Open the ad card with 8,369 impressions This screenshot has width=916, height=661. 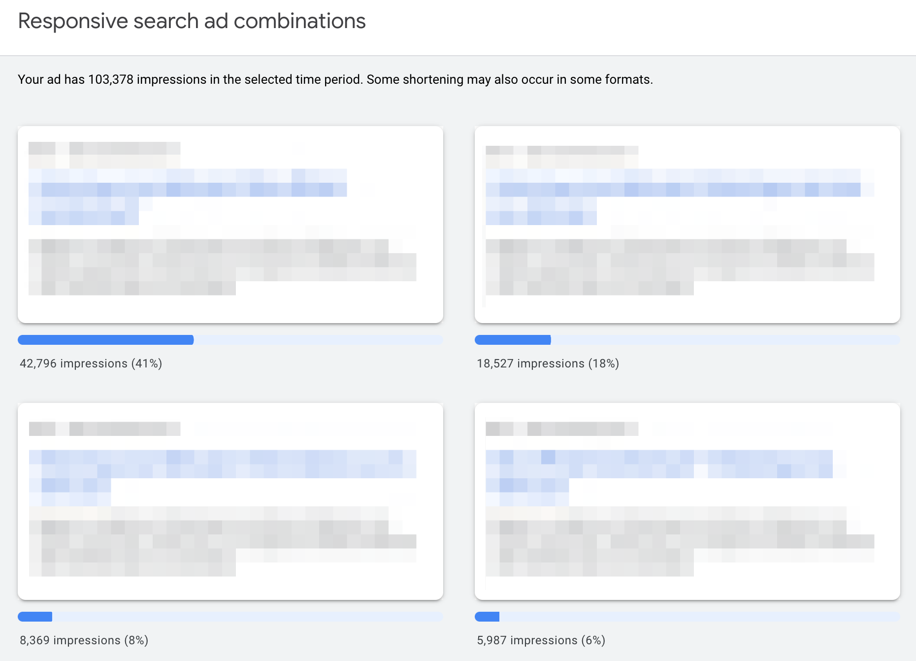[230, 501]
